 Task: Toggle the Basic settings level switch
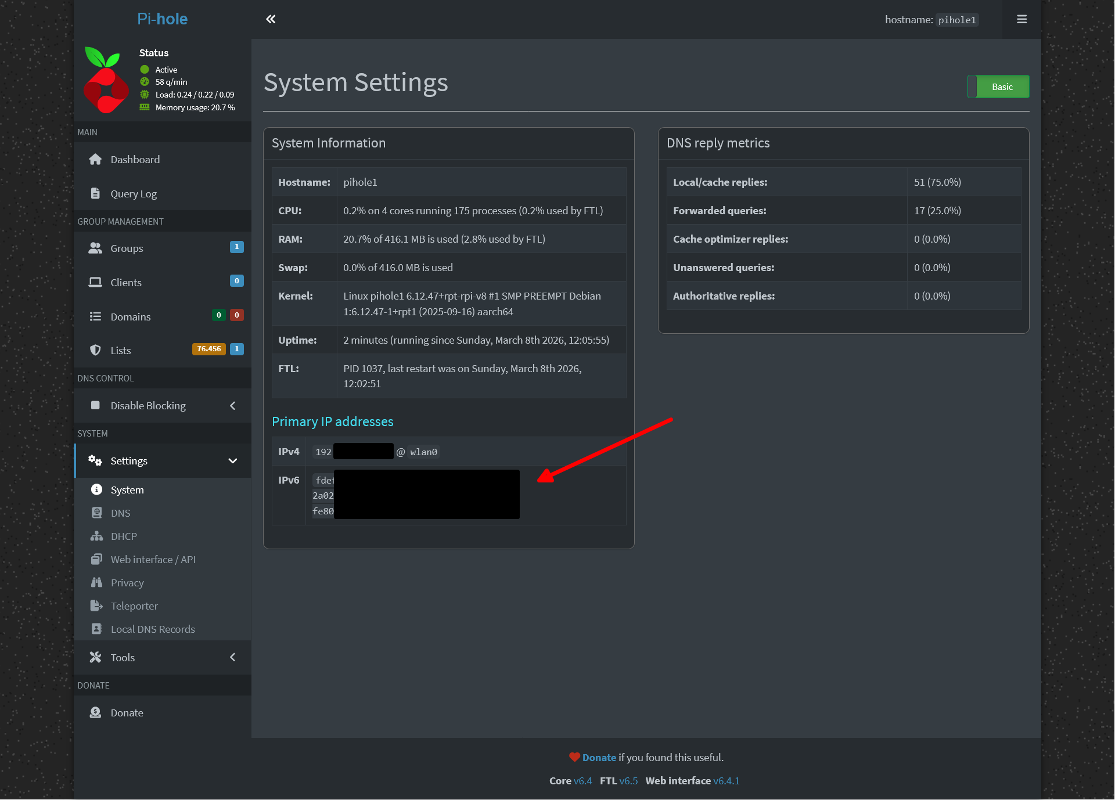point(998,87)
